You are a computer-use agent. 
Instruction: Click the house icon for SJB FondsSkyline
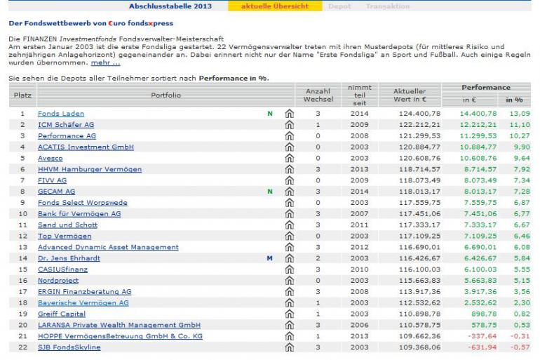click(289, 347)
